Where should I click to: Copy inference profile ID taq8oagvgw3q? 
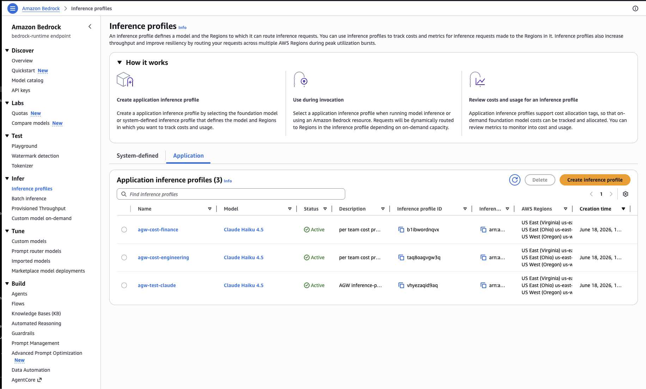(x=401, y=257)
